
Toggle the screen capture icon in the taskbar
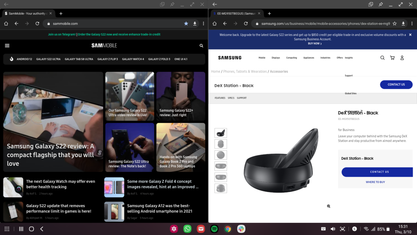pyautogui.click(x=342, y=229)
